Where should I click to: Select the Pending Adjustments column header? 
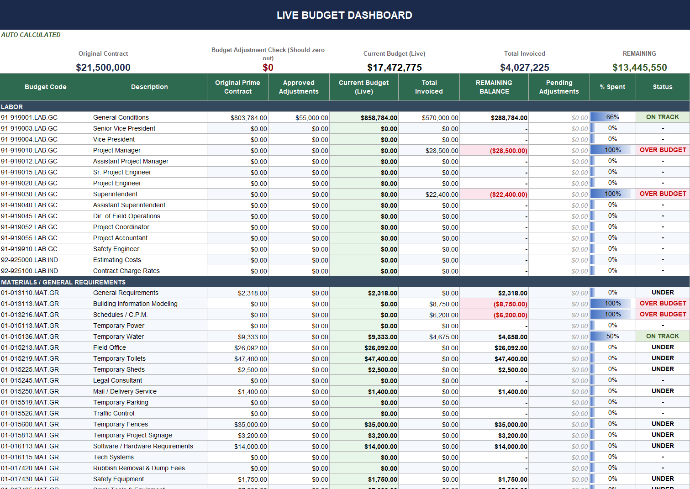tap(558, 87)
